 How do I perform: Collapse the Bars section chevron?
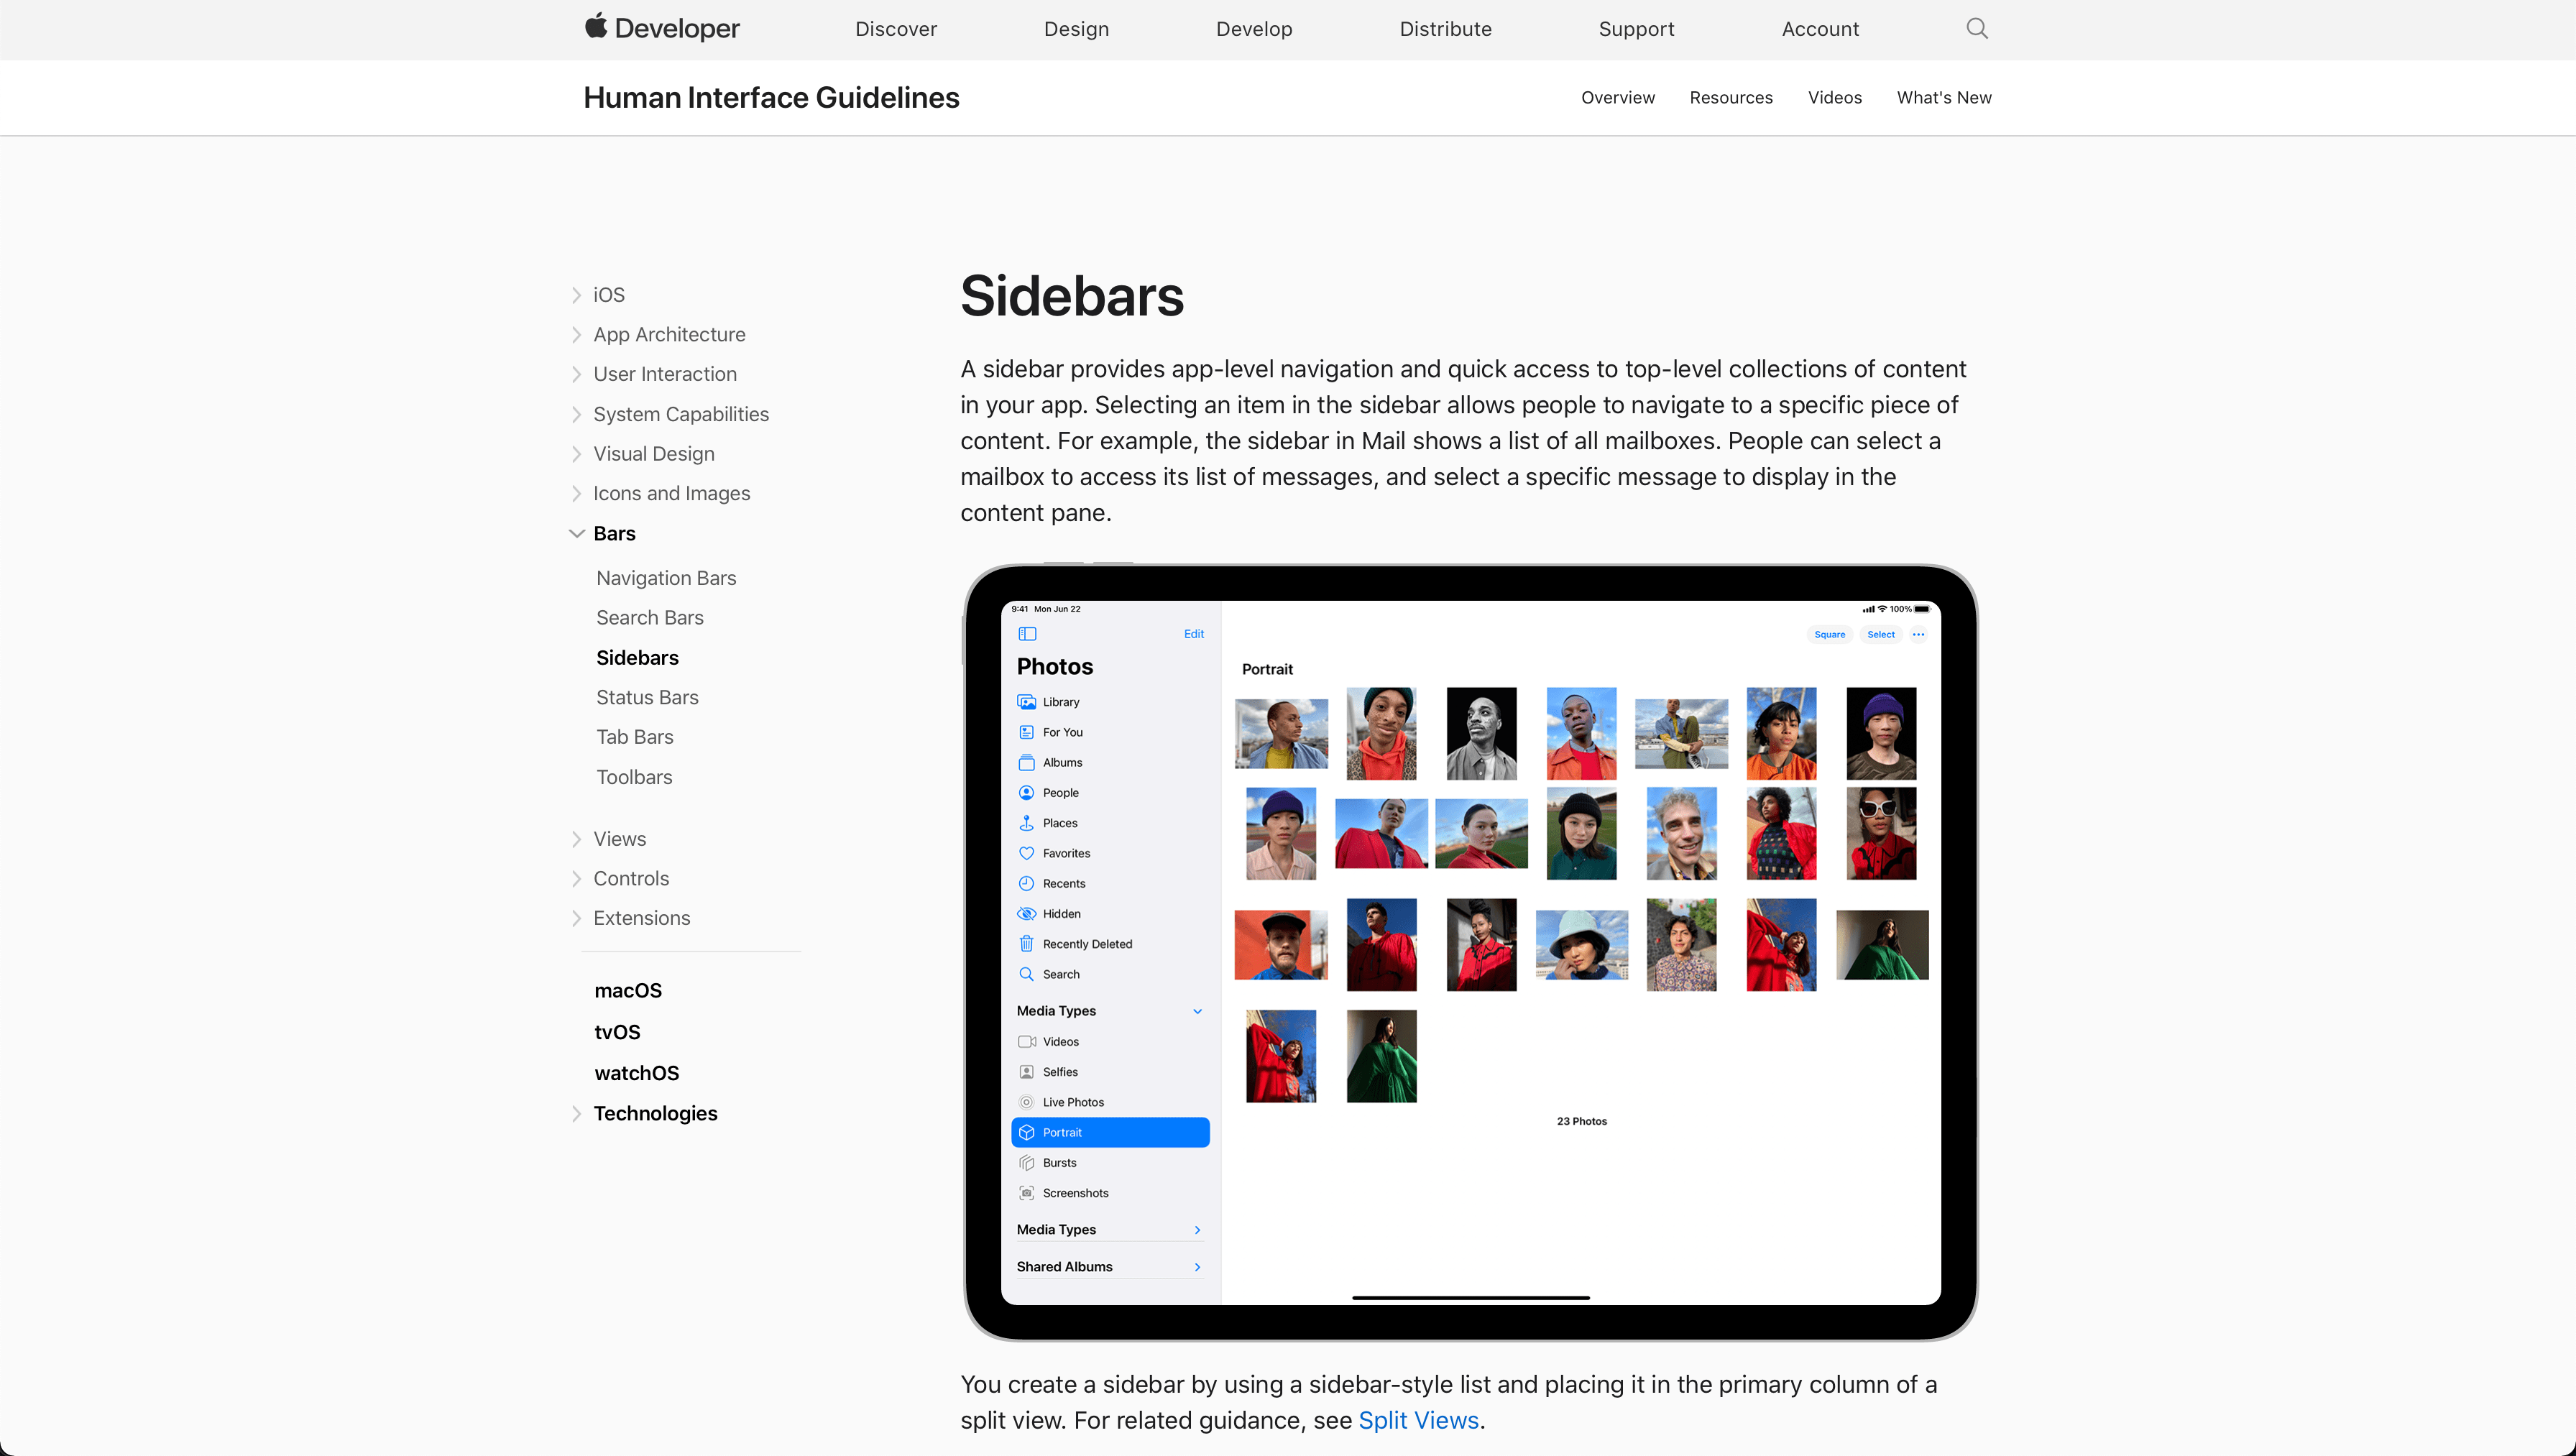coord(577,534)
